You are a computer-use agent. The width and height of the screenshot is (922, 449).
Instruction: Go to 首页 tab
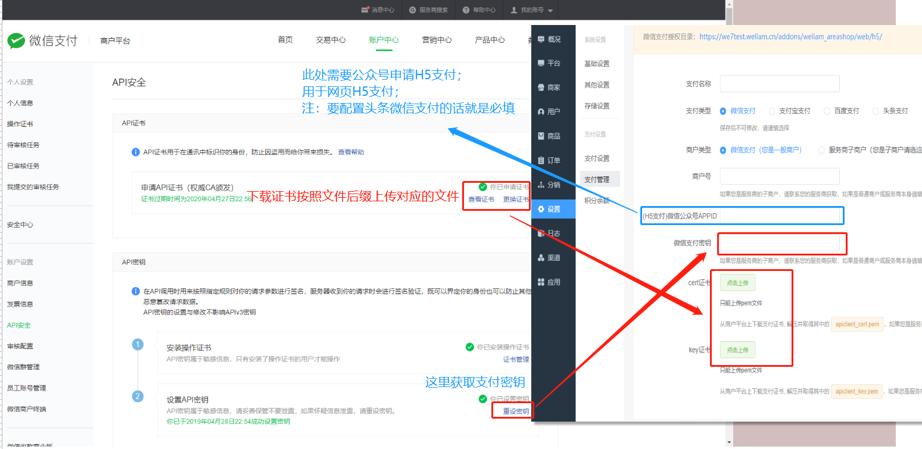coord(285,40)
